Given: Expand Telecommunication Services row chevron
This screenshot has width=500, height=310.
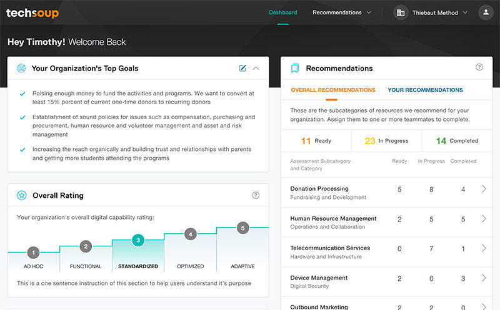Looking at the screenshot, I should [484, 248].
